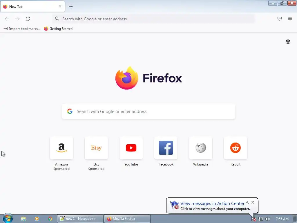Click Import bookmarks in bookmarks toolbar
297x223 pixels.
click(22, 29)
